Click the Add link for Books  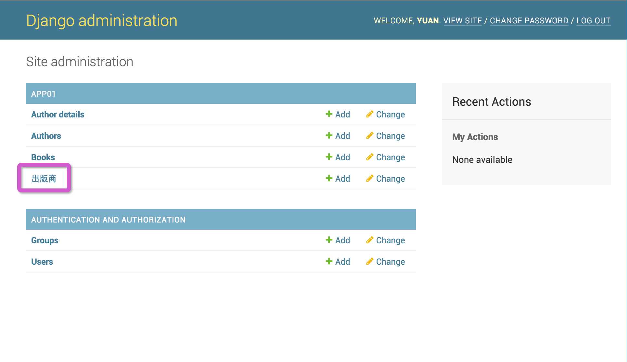pos(342,157)
